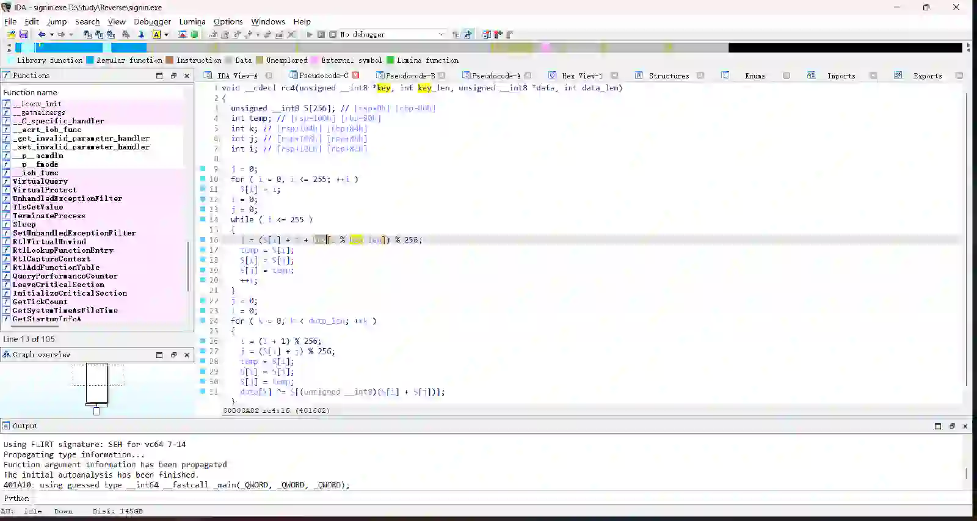Select VirtualProtect in the function list
Image resolution: width=977 pixels, height=521 pixels.
[45, 190]
